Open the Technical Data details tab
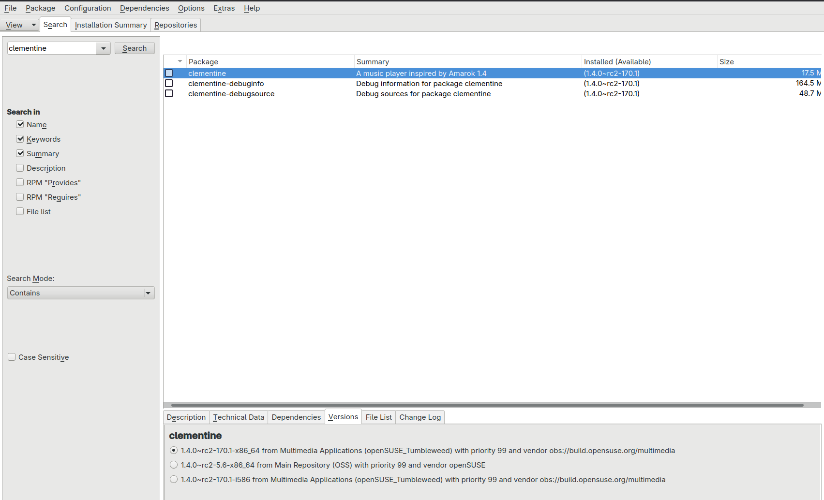 pyautogui.click(x=239, y=417)
